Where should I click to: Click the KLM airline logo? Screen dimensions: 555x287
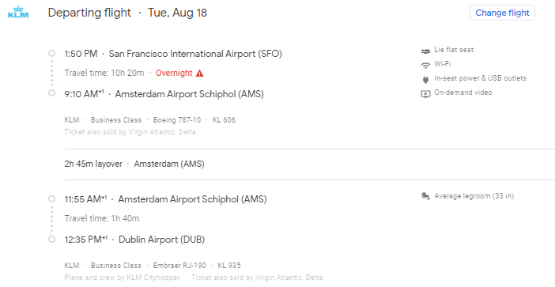click(18, 12)
